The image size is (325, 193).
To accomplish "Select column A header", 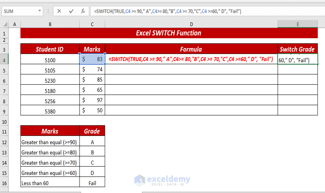I will pyautogui.click(x=15, y=24).
